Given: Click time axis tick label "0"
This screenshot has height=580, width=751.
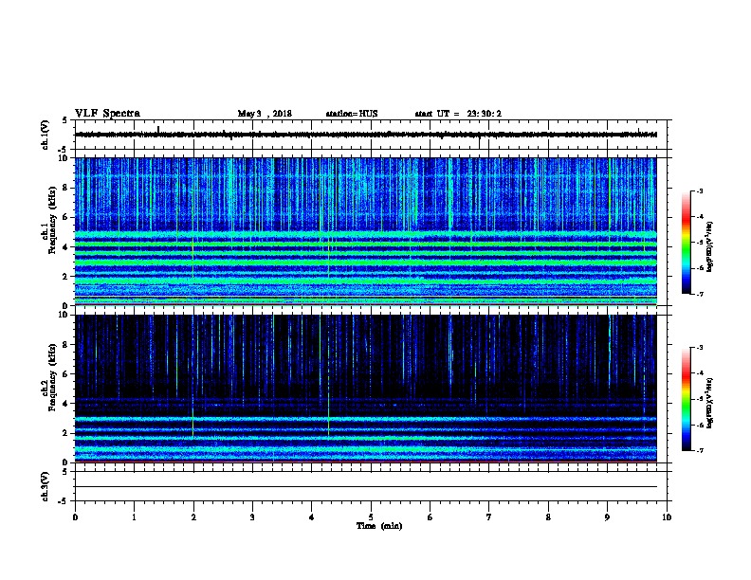Looking at the screenshot, I should coord(75,517).
